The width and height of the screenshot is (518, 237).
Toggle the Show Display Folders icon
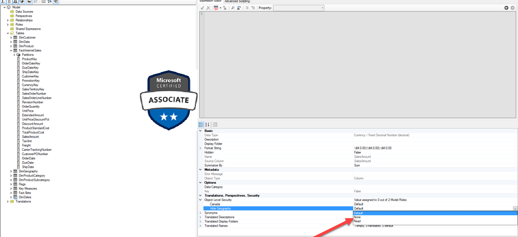point(29,1)
